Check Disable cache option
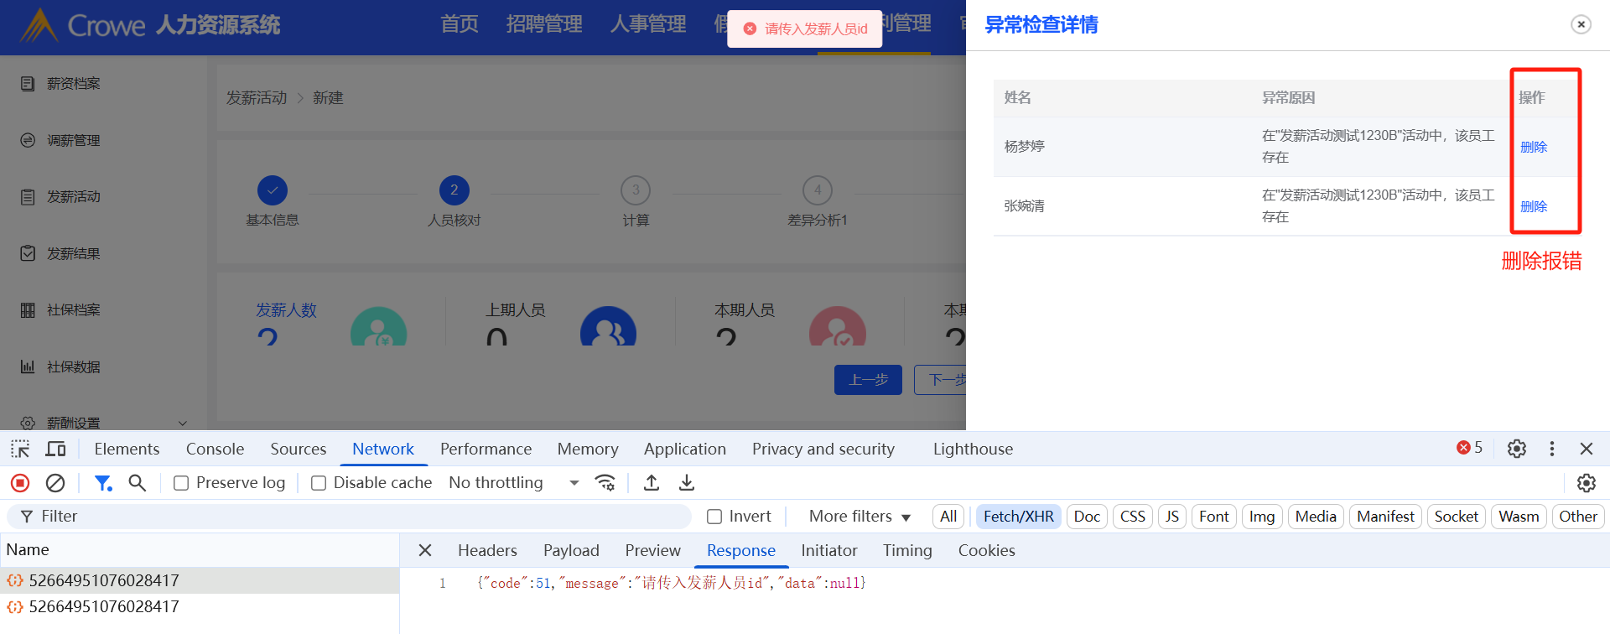 319,483
